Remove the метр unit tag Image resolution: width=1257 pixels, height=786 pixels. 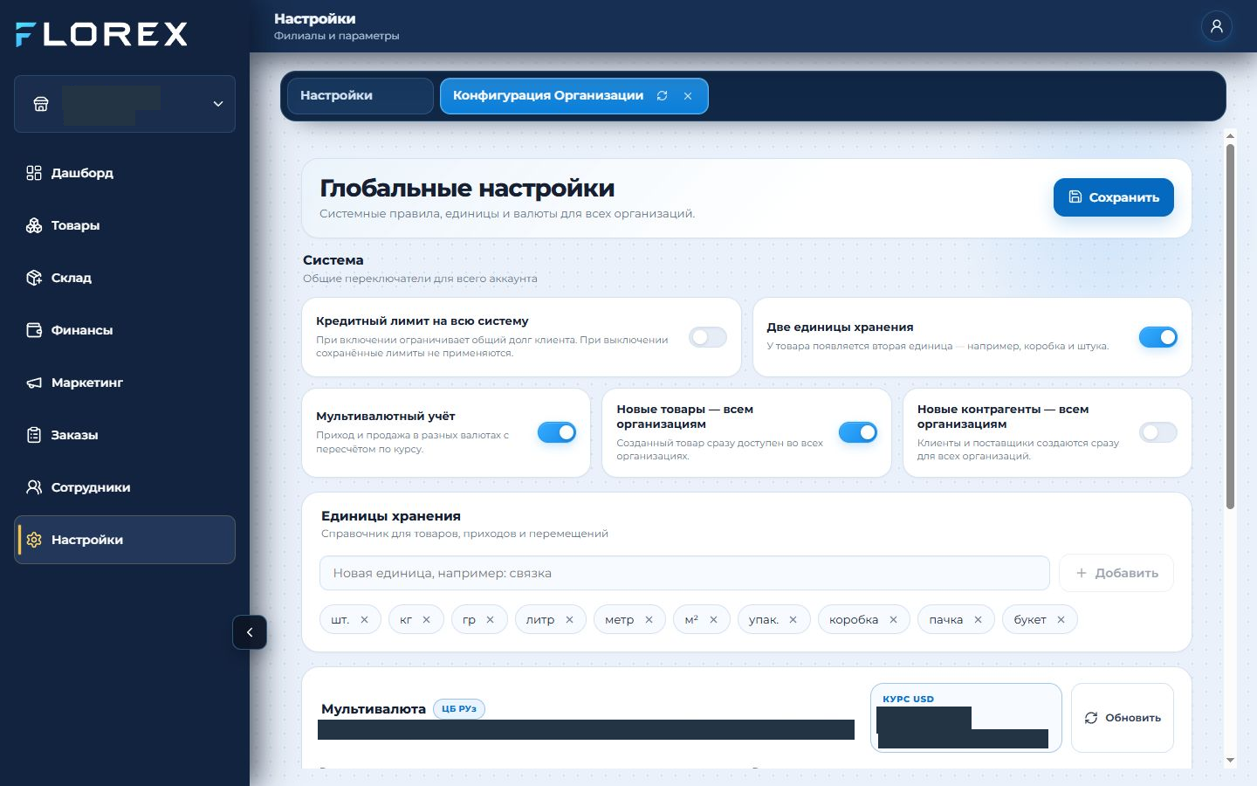[649, 619]
